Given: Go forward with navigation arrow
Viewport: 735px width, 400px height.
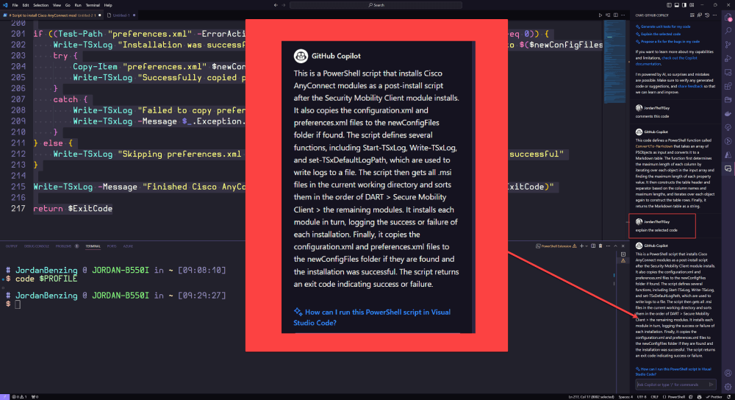Looking at the screenshot, I should (284, 5).
